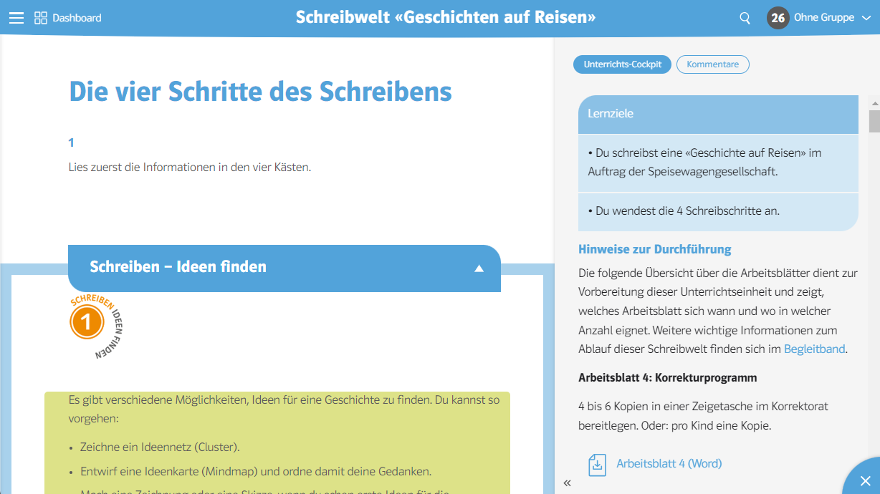The width and height of the screenshot is (880, 494).
Task: Click the Hinweise zur Durchführung heading
Action: [654, 249]
